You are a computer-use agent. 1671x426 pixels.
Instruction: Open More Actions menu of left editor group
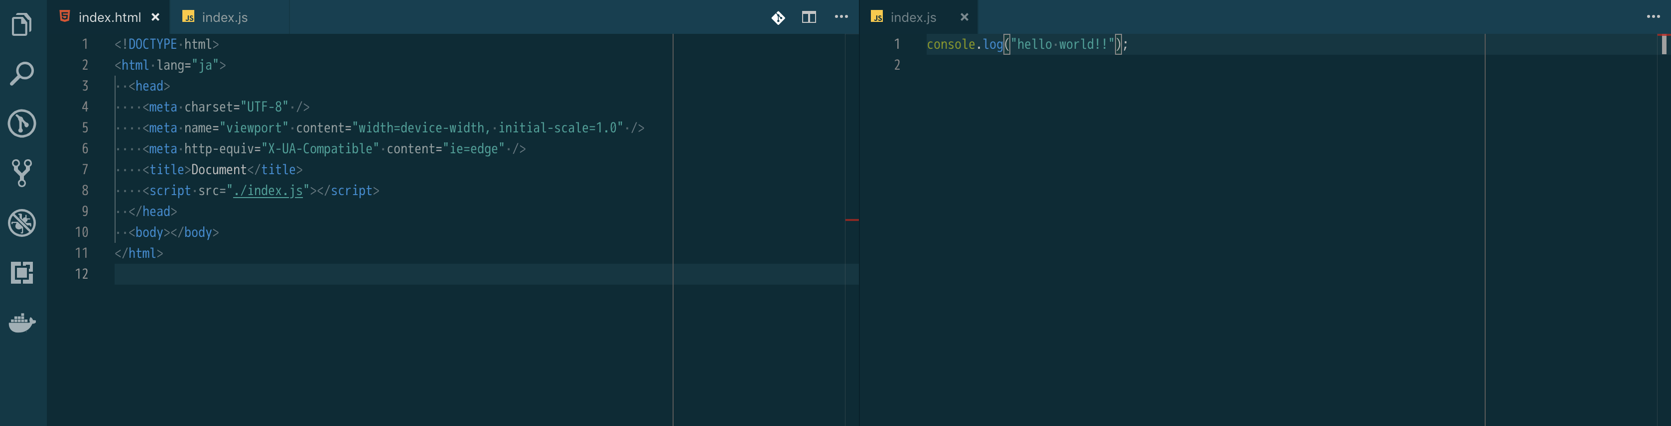841,17
